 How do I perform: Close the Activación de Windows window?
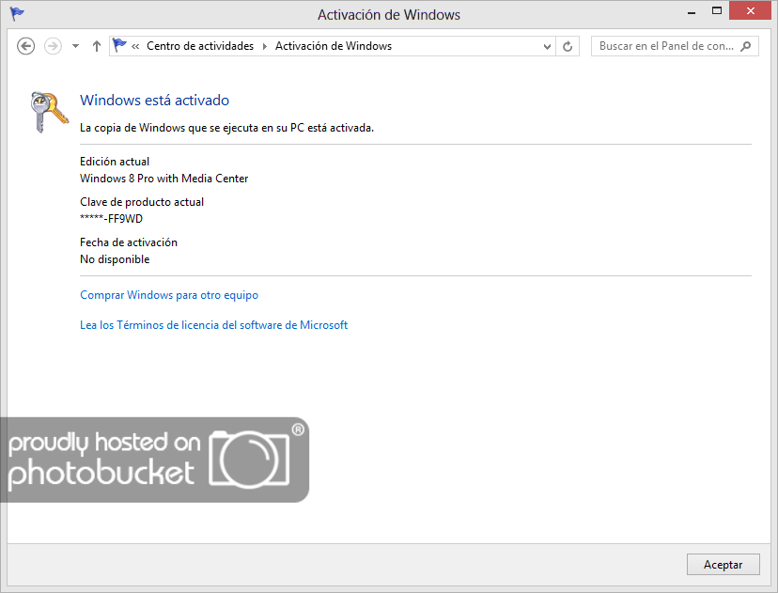pos(750,11)
